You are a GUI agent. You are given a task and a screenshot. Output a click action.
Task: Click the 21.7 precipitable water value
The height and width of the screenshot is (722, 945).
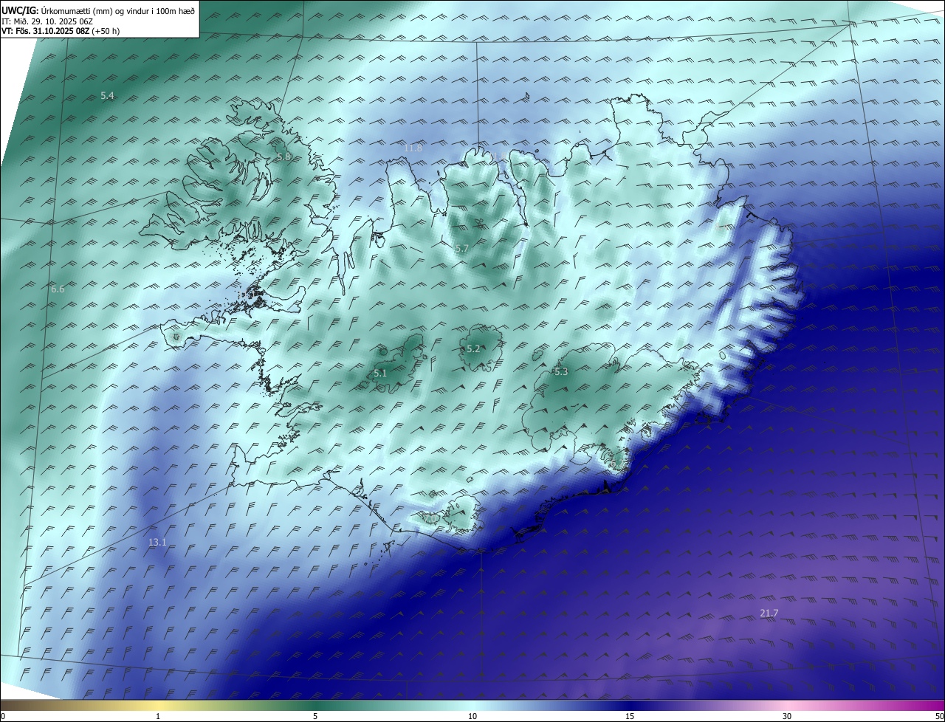769,613
